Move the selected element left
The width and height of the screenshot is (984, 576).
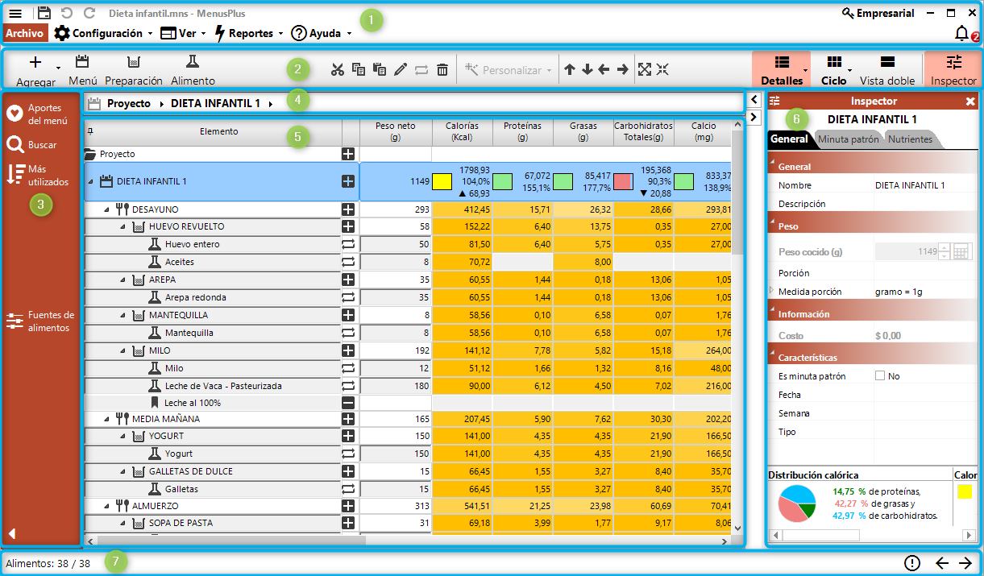click(x=604, y=70)
